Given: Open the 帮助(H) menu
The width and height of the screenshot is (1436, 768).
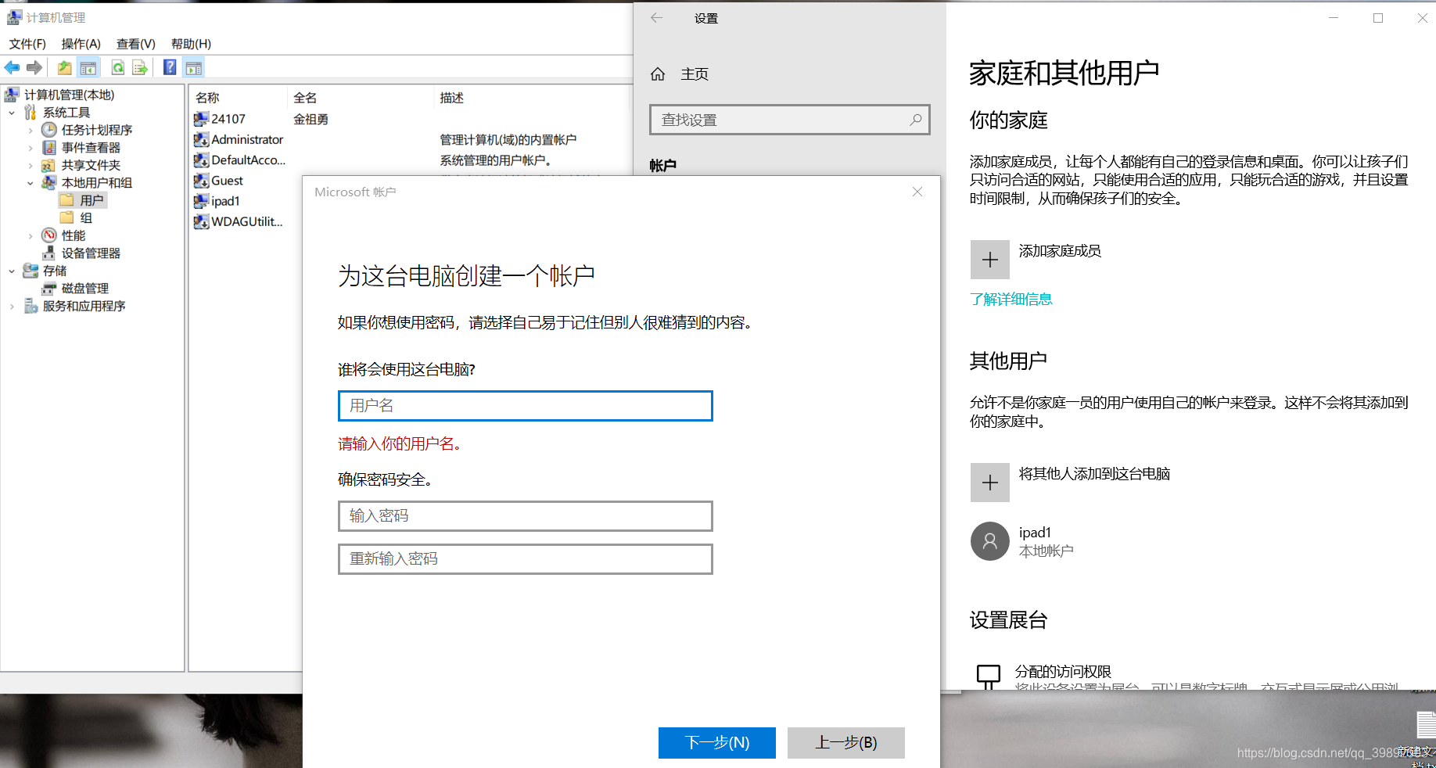Looking at the screenshot, I should [191, 44].
